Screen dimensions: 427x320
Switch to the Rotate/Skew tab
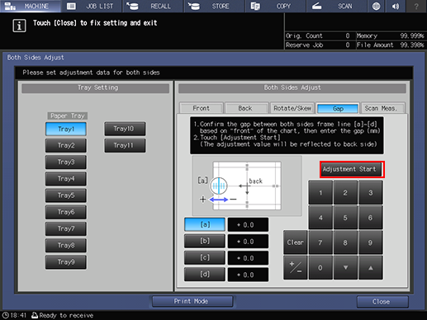(x=292, y=108)
